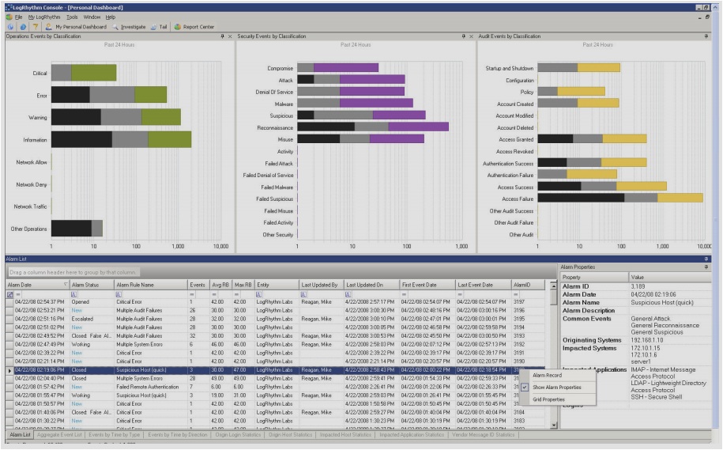723x450 pixels.
Task: Click alarm list scrollbar up arrow
Action: pos(553,286)
